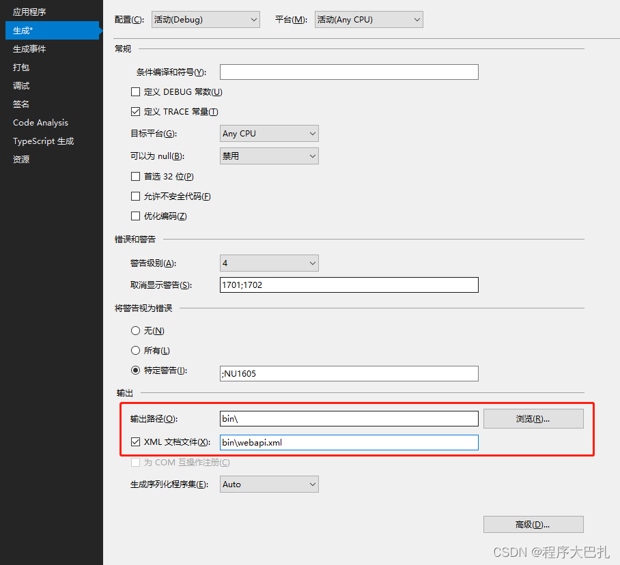620x565 pixels.
Task: Click the XML file field with bin\webapi.xml
Action: (x=349, y=443)
